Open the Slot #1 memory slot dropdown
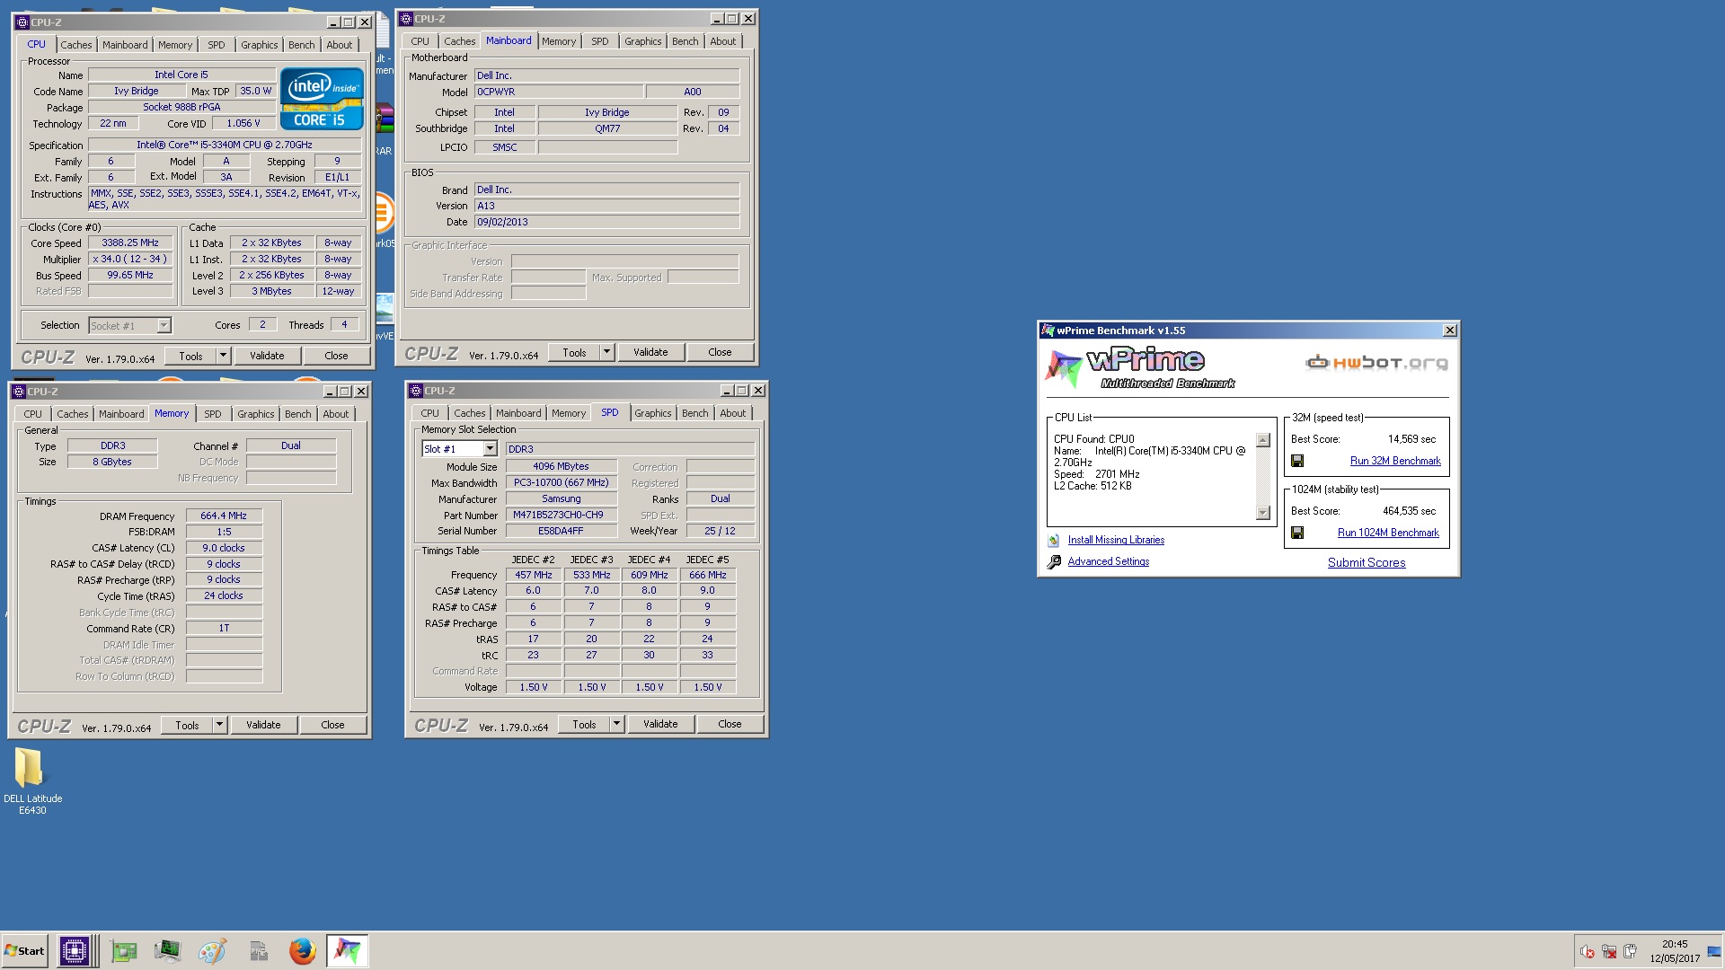Image resolution: width=1725 pixels, height=970 pixels. click(490, 449)
